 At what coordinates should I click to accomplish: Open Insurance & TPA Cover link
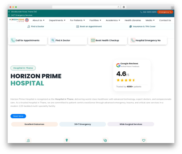coord(142,27)
